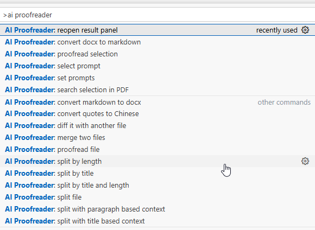Run AI Proofreader: split by length

click(x=157, y=161)
